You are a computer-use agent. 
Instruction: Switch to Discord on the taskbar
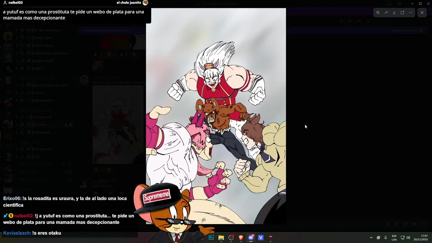251,238
